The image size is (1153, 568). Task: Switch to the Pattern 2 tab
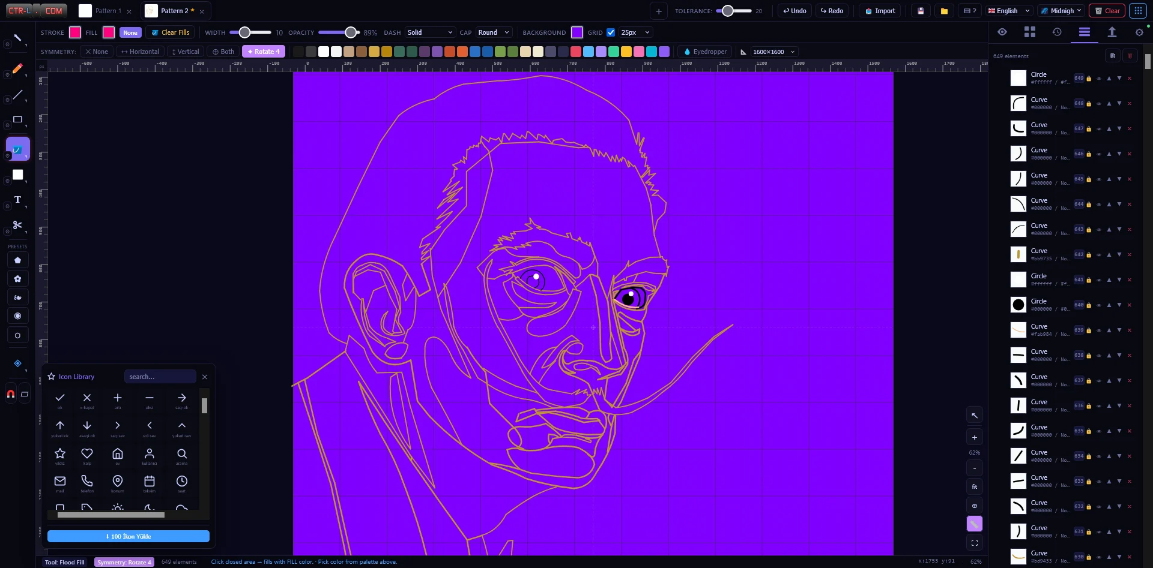point(175,11)
